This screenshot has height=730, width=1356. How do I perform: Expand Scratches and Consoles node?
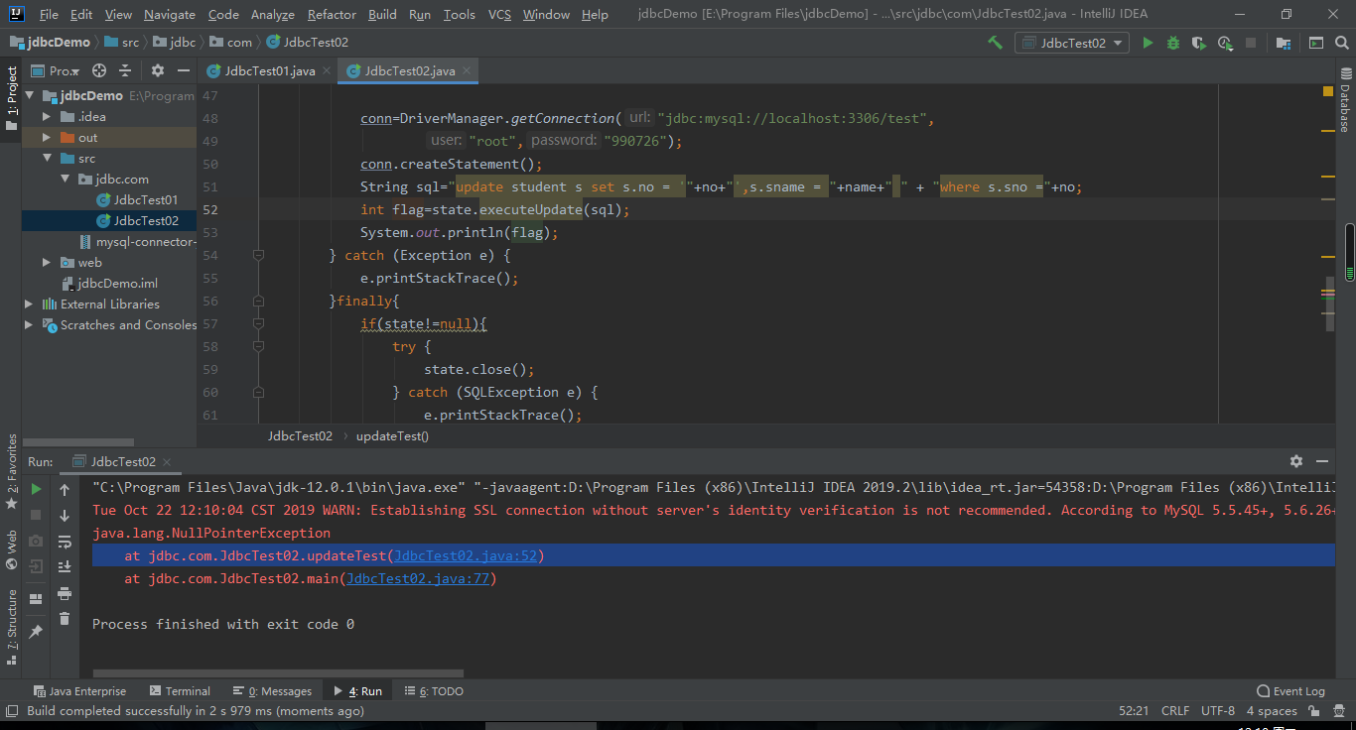click(29, 325)
